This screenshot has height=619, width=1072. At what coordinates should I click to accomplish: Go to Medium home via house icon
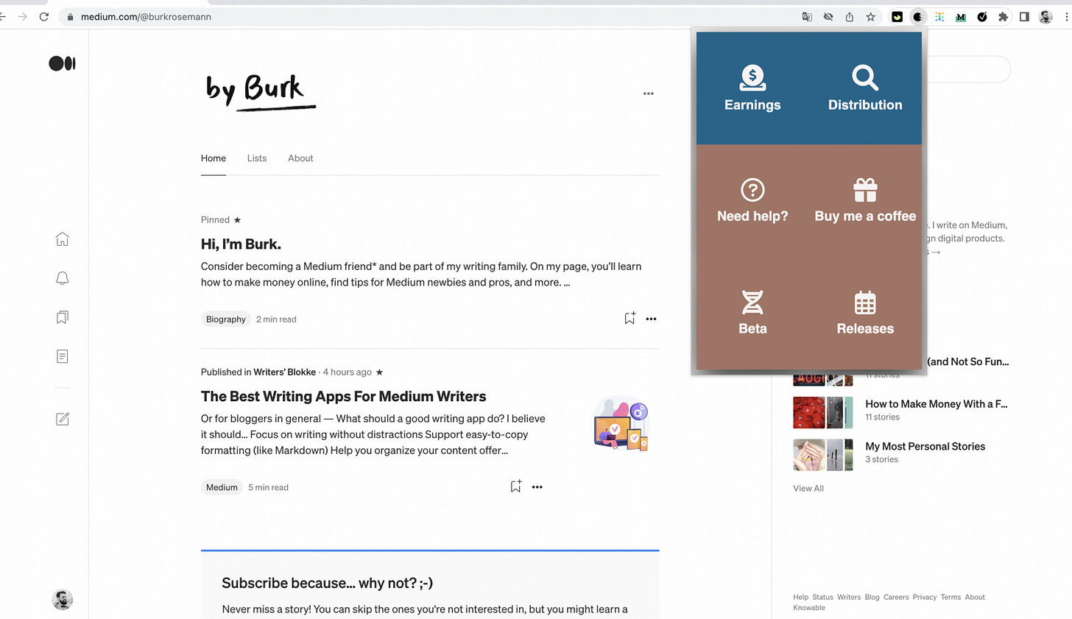[x=63, y=239]
